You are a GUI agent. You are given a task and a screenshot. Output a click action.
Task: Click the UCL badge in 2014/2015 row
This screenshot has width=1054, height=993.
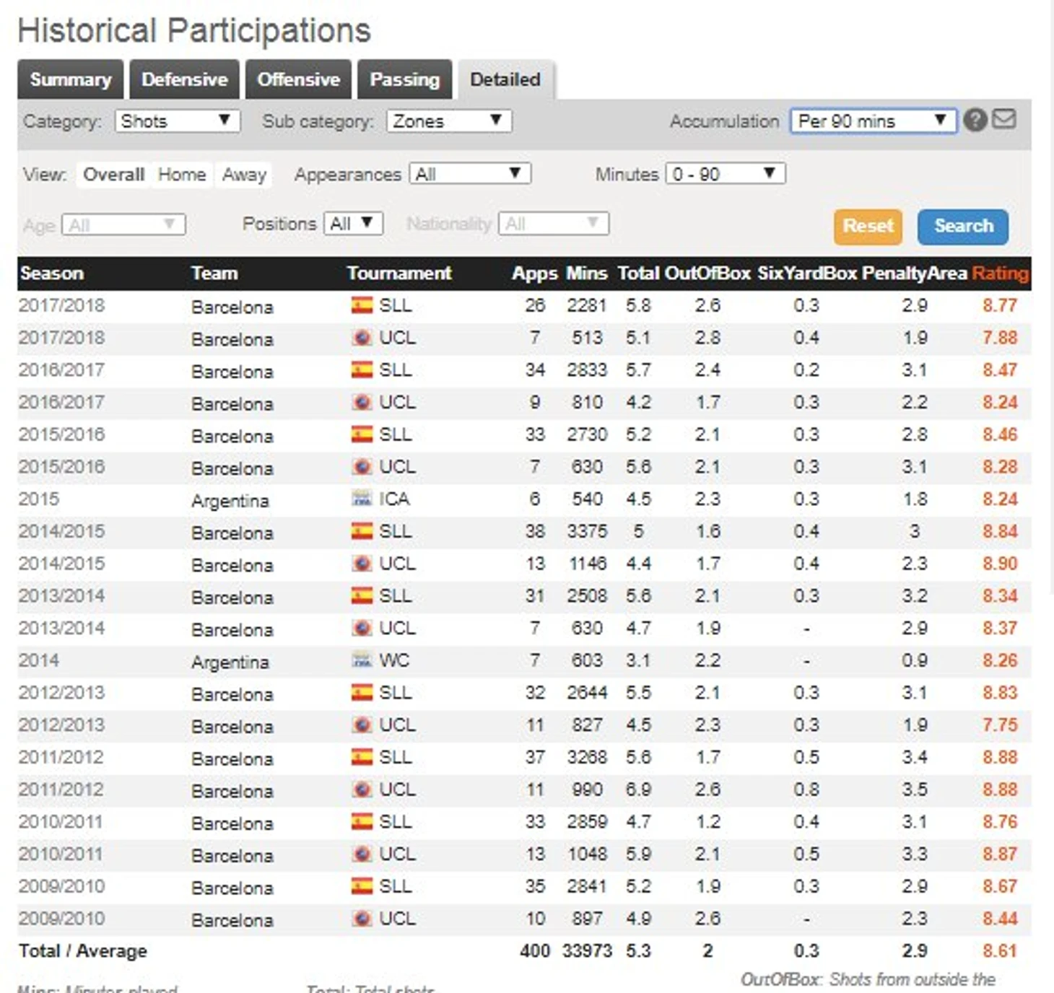click(x=362, y=564)
